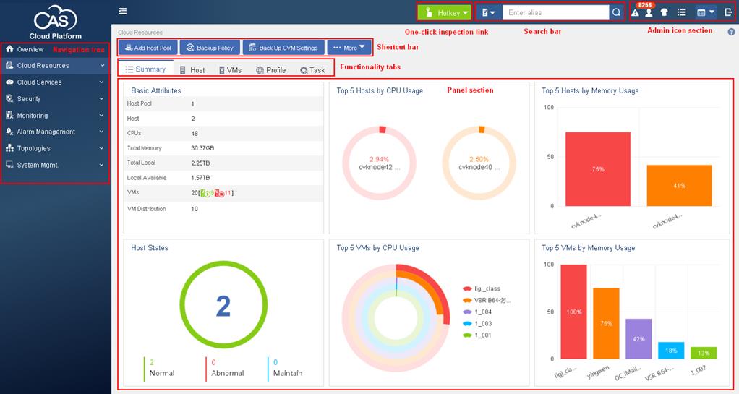Open the alarm warning triangle icon
This screenshot has width=739, height=394.
pos(635,13)
